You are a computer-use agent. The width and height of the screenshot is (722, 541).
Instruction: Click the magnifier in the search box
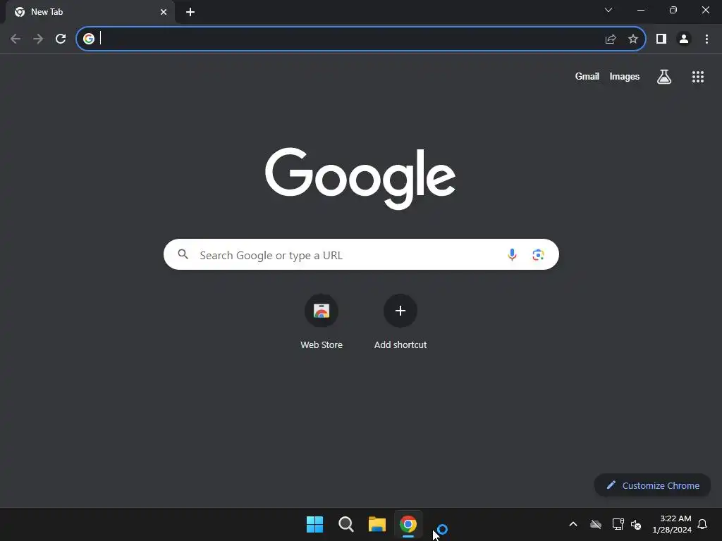click(x=183, y=254)
